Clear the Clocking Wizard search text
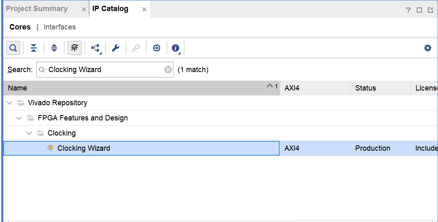The image size is (438, 222). (168, 70)
